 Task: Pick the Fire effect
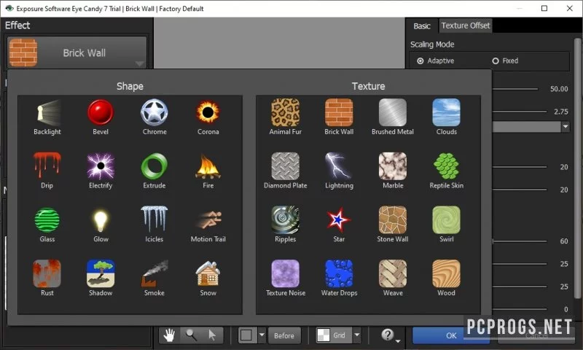coord(208,166)
